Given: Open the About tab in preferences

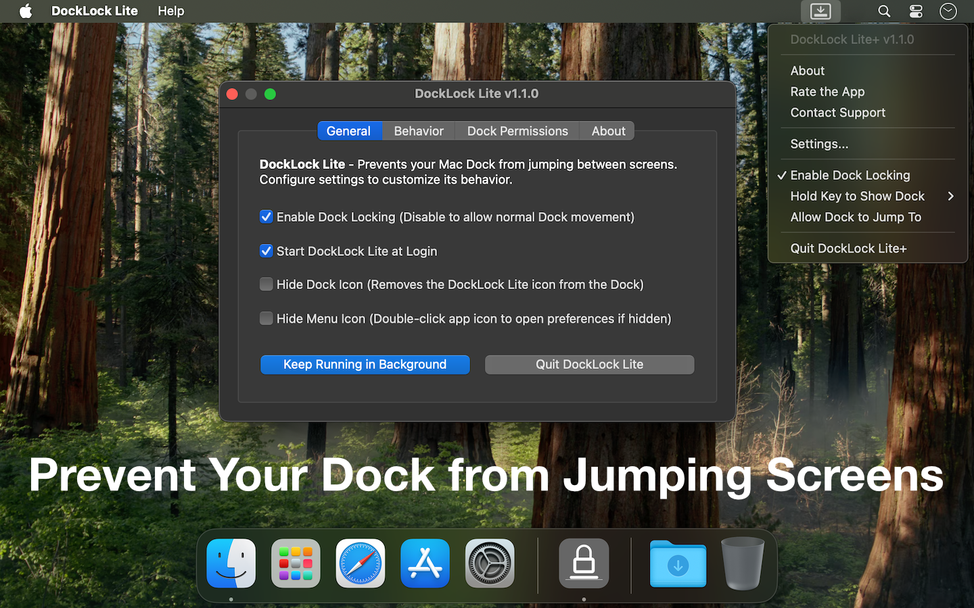Looking at the screenshot, I should coord(608,131).
